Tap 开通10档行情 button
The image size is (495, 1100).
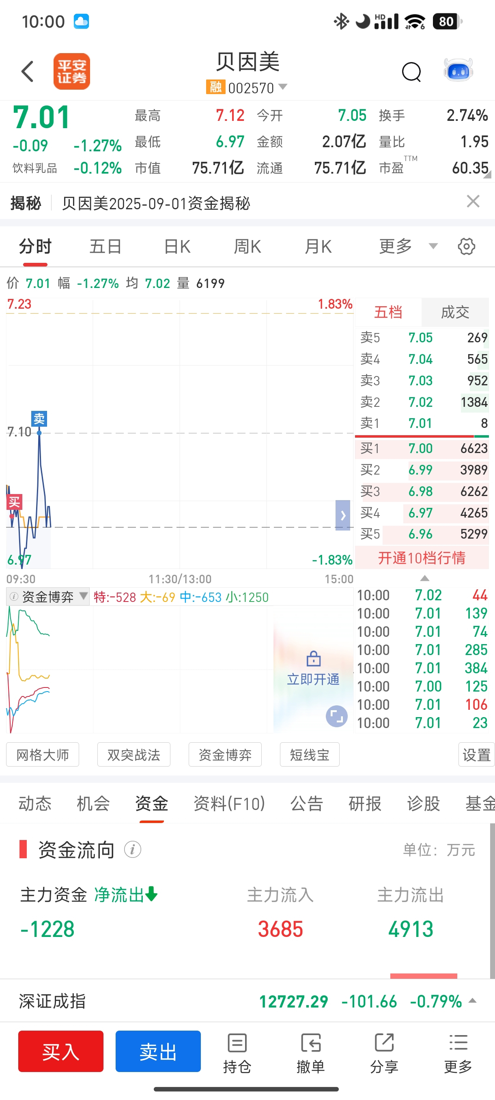(x=422, y=558)
